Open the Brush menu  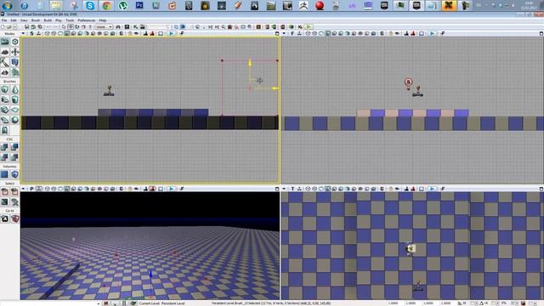pos(36,20)
